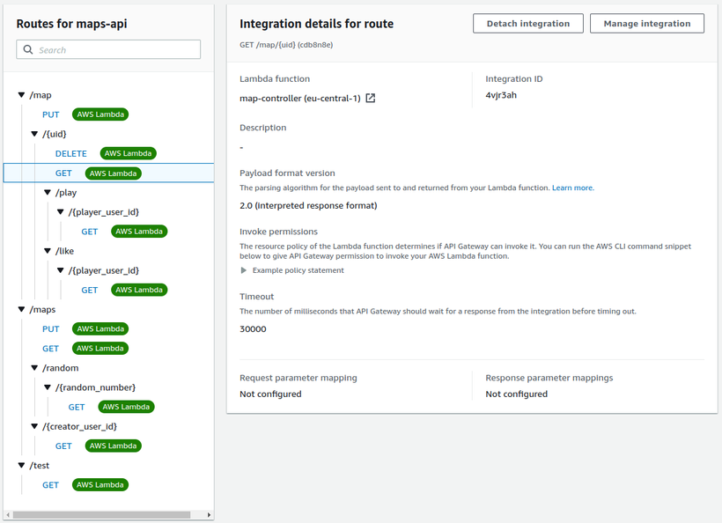Screen dimensions: 722x523
Task: Collapse the /play route node
Action: point(47,193)
